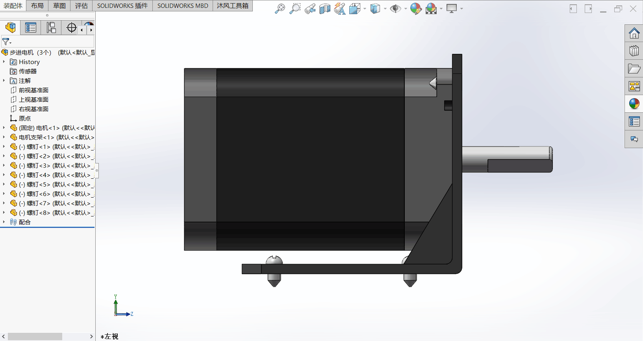Open the File Explorer folder icon in task pane
The height and width of the screenshot is (341, 643).
[634, 68]
